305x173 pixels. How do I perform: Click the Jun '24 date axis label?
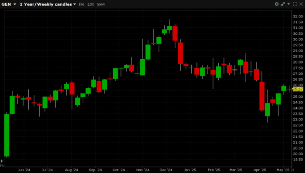coord(24,170)
